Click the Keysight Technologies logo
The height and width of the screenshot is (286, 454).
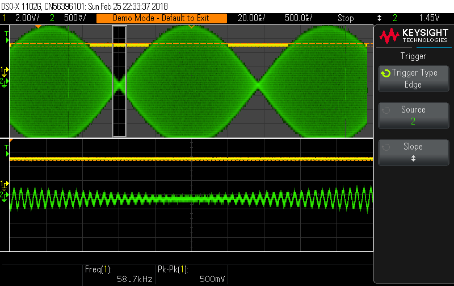coord(414,36)
